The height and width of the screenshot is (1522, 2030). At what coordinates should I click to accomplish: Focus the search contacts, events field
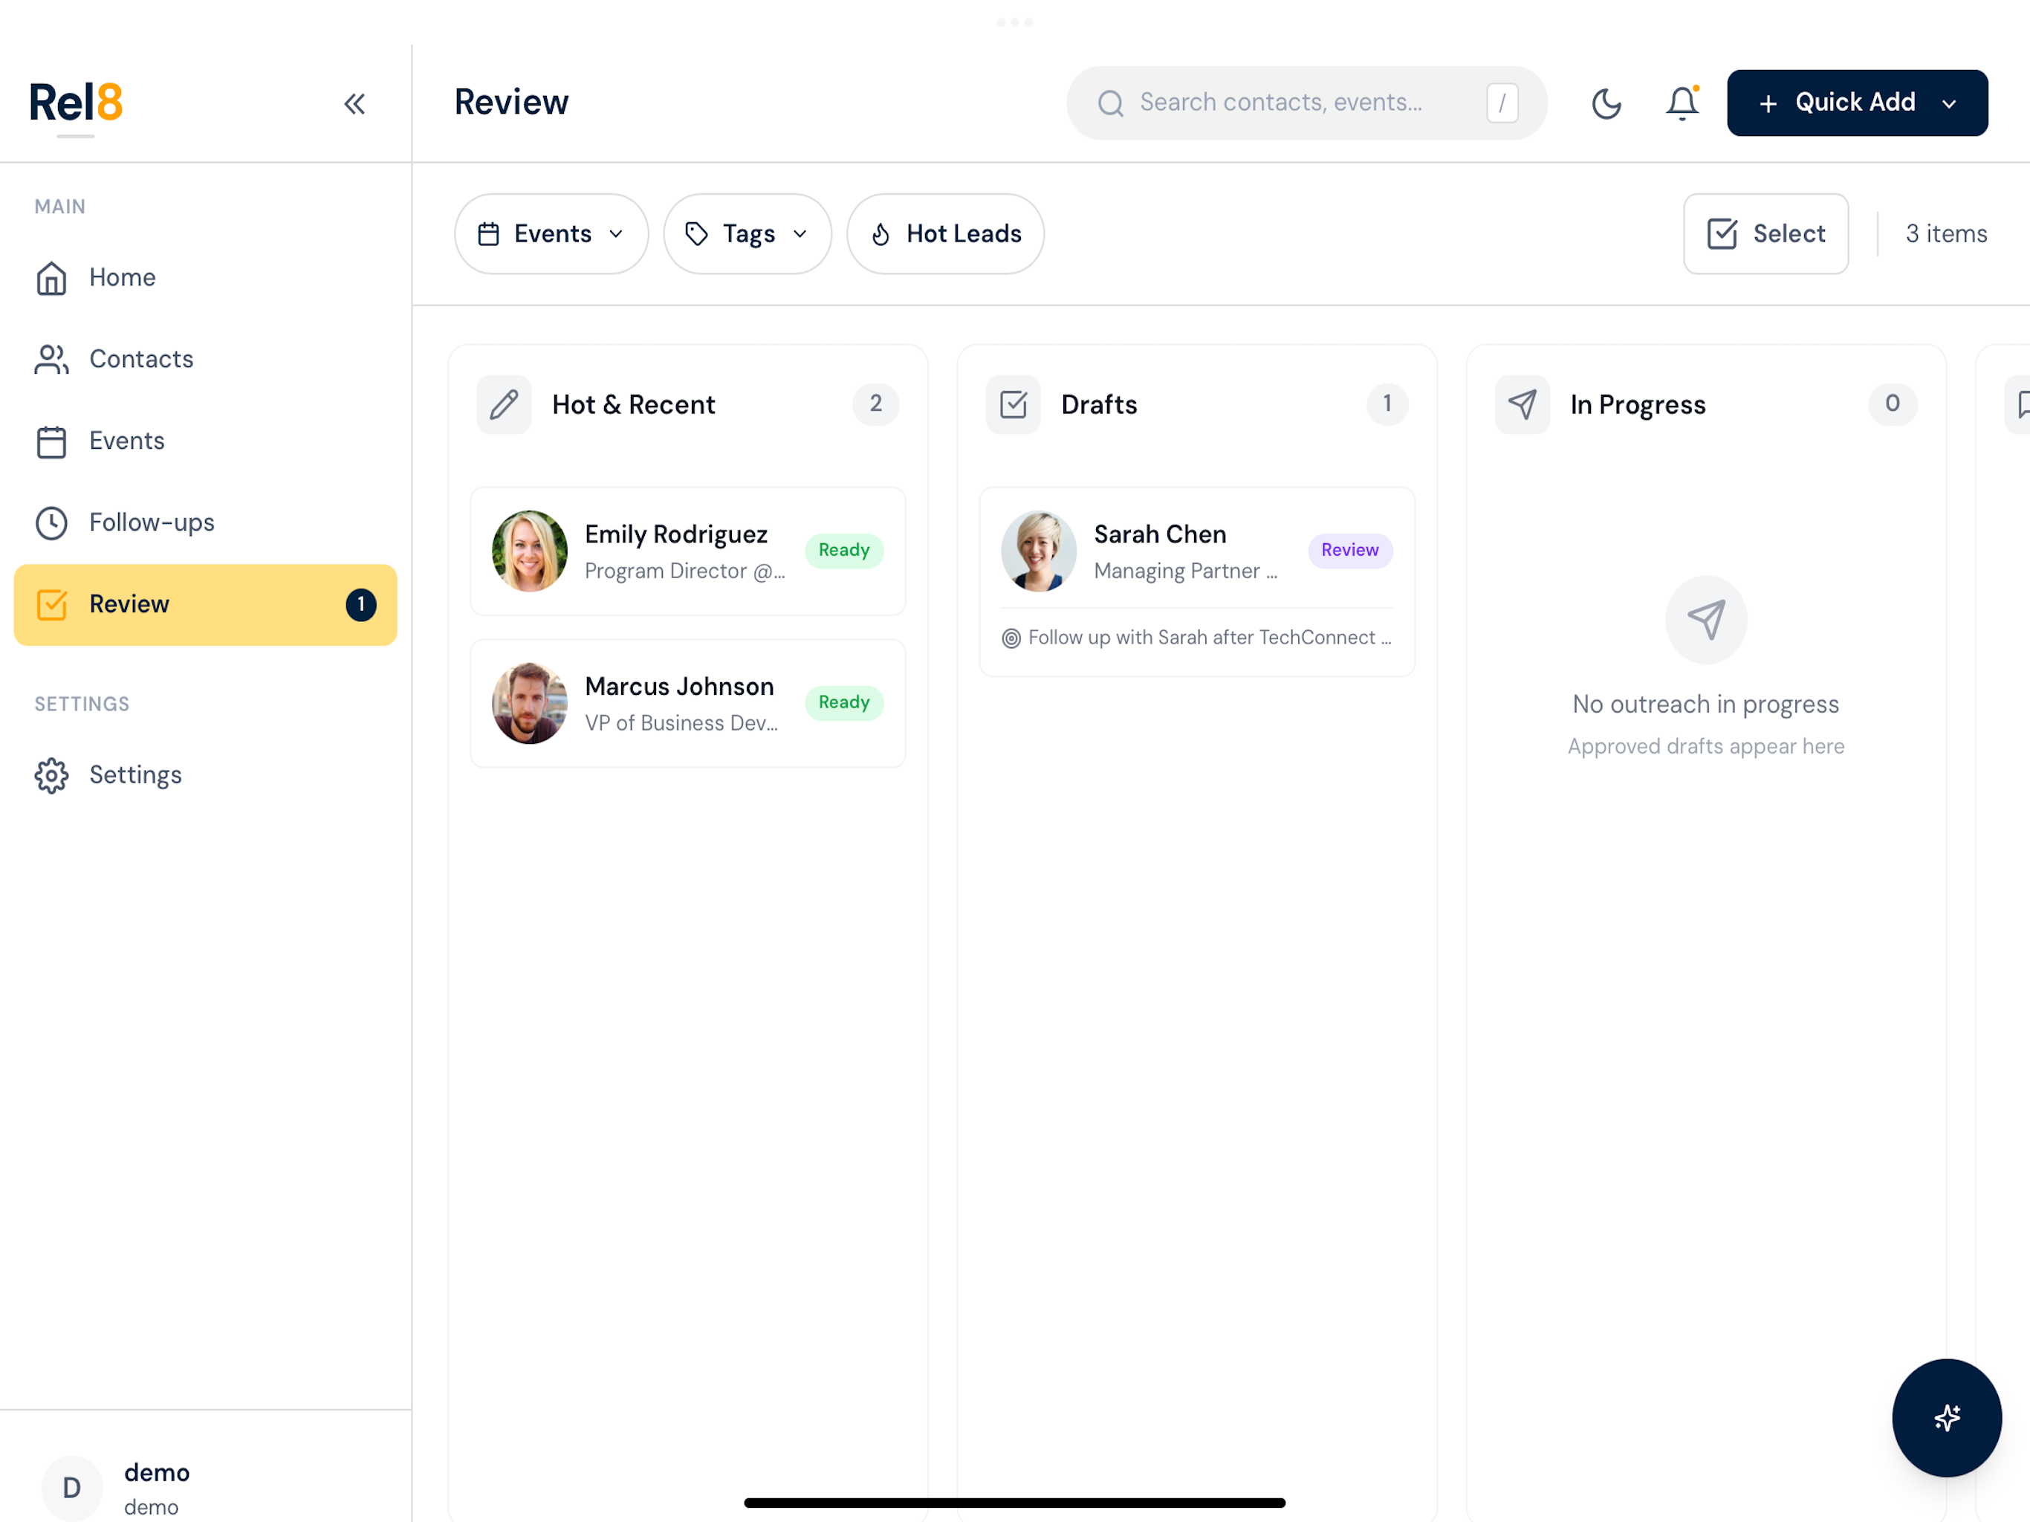pyautogui.click(x=1307, y=103)
